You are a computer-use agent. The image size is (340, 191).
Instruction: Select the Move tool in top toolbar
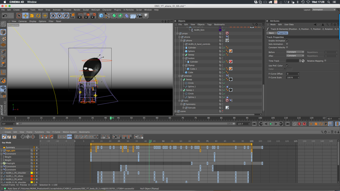tap(25, 16)
